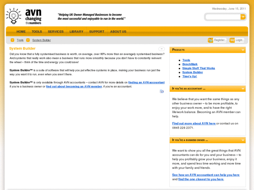Click the phone number 0845 226 2371

coord(183,128)
